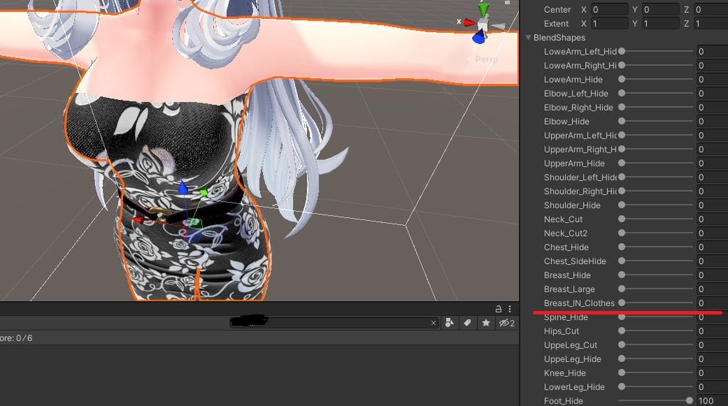Click the Spine_Hide label
Viewport: 728px width, 406px height.
point(566,317)
